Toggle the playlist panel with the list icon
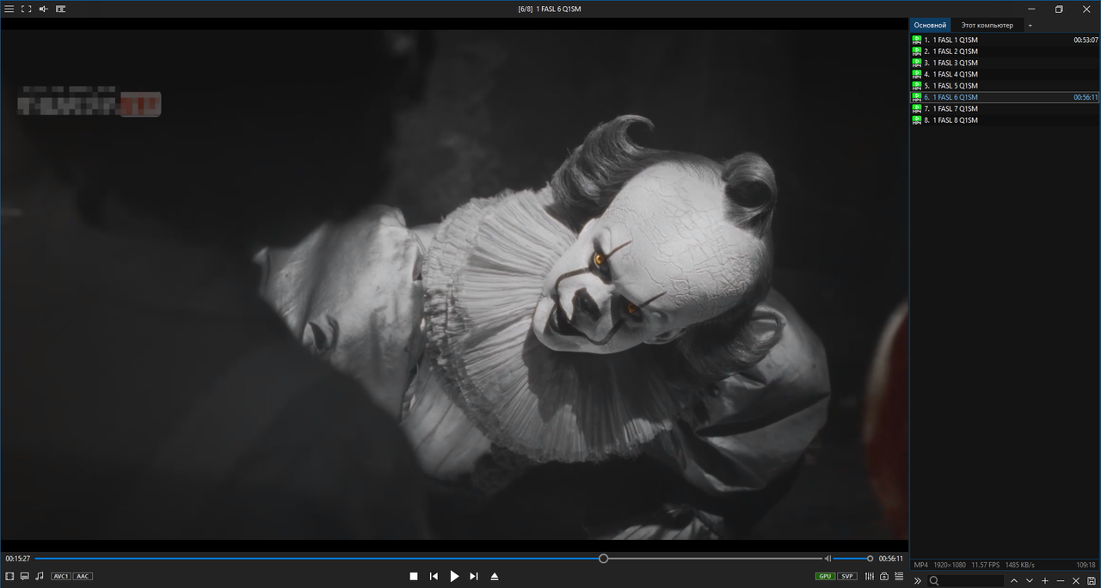This screenshot has width=1101, height=588. 899,576
